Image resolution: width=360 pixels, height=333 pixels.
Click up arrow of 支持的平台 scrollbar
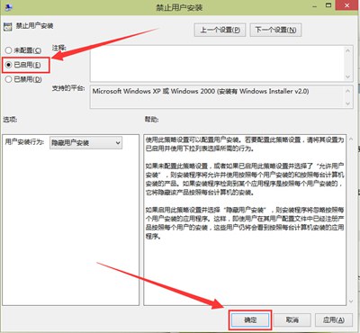[347, 91]
